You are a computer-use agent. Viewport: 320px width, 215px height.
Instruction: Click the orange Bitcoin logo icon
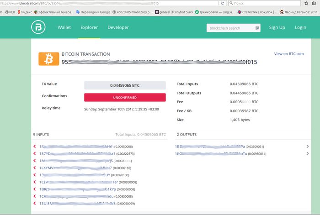pyautogui.click(x=49, y=59)
